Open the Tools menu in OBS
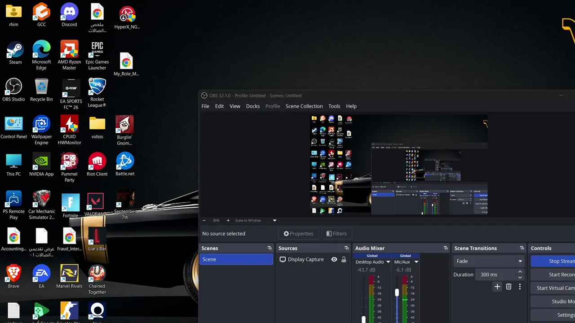 click(334, 106)
